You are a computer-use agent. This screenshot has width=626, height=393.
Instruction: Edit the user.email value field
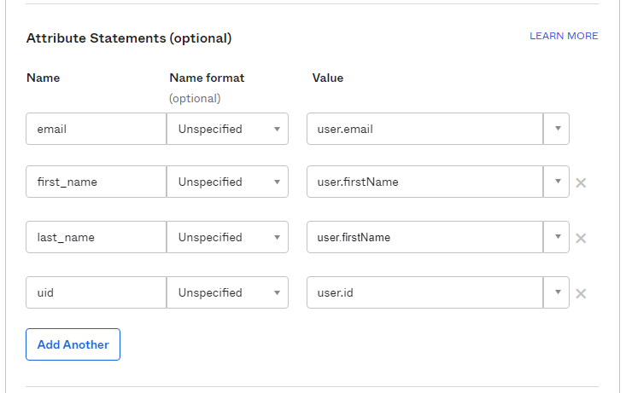pos(424,129)
